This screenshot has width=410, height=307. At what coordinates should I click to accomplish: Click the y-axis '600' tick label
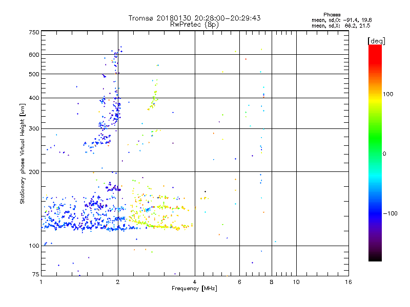34,55
